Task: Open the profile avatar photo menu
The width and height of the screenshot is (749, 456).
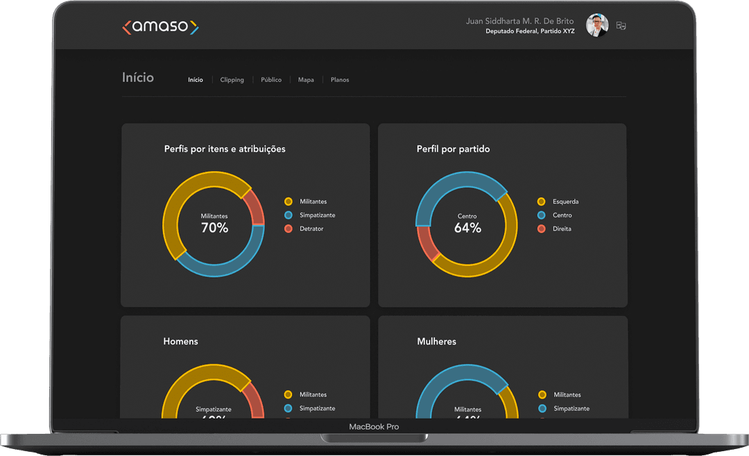Action: click(597, 26)
